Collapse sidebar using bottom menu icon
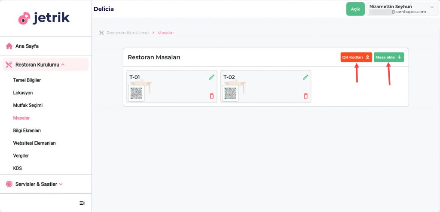440x212 pixels. point(82,203)
